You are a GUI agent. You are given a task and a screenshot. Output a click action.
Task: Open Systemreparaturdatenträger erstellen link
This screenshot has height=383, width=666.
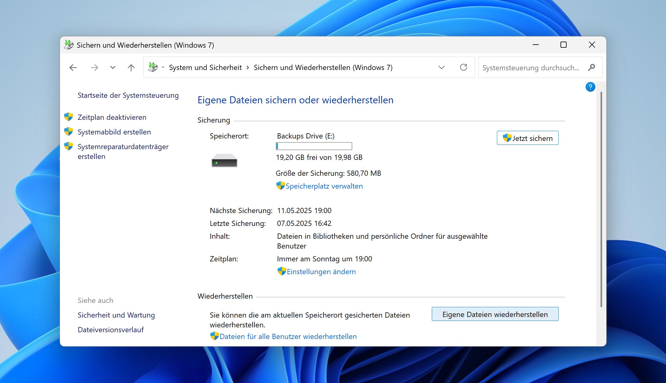click(x=123, y=152)
